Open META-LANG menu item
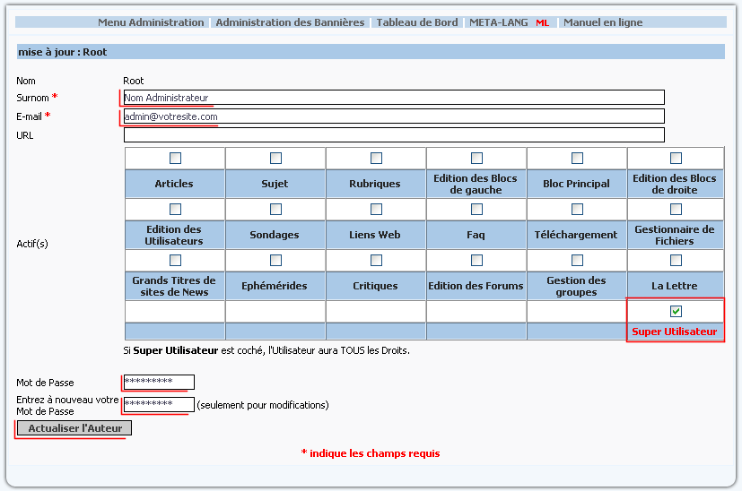The width and height of the screenshot is (742, 491). click(x=498, y=22)
